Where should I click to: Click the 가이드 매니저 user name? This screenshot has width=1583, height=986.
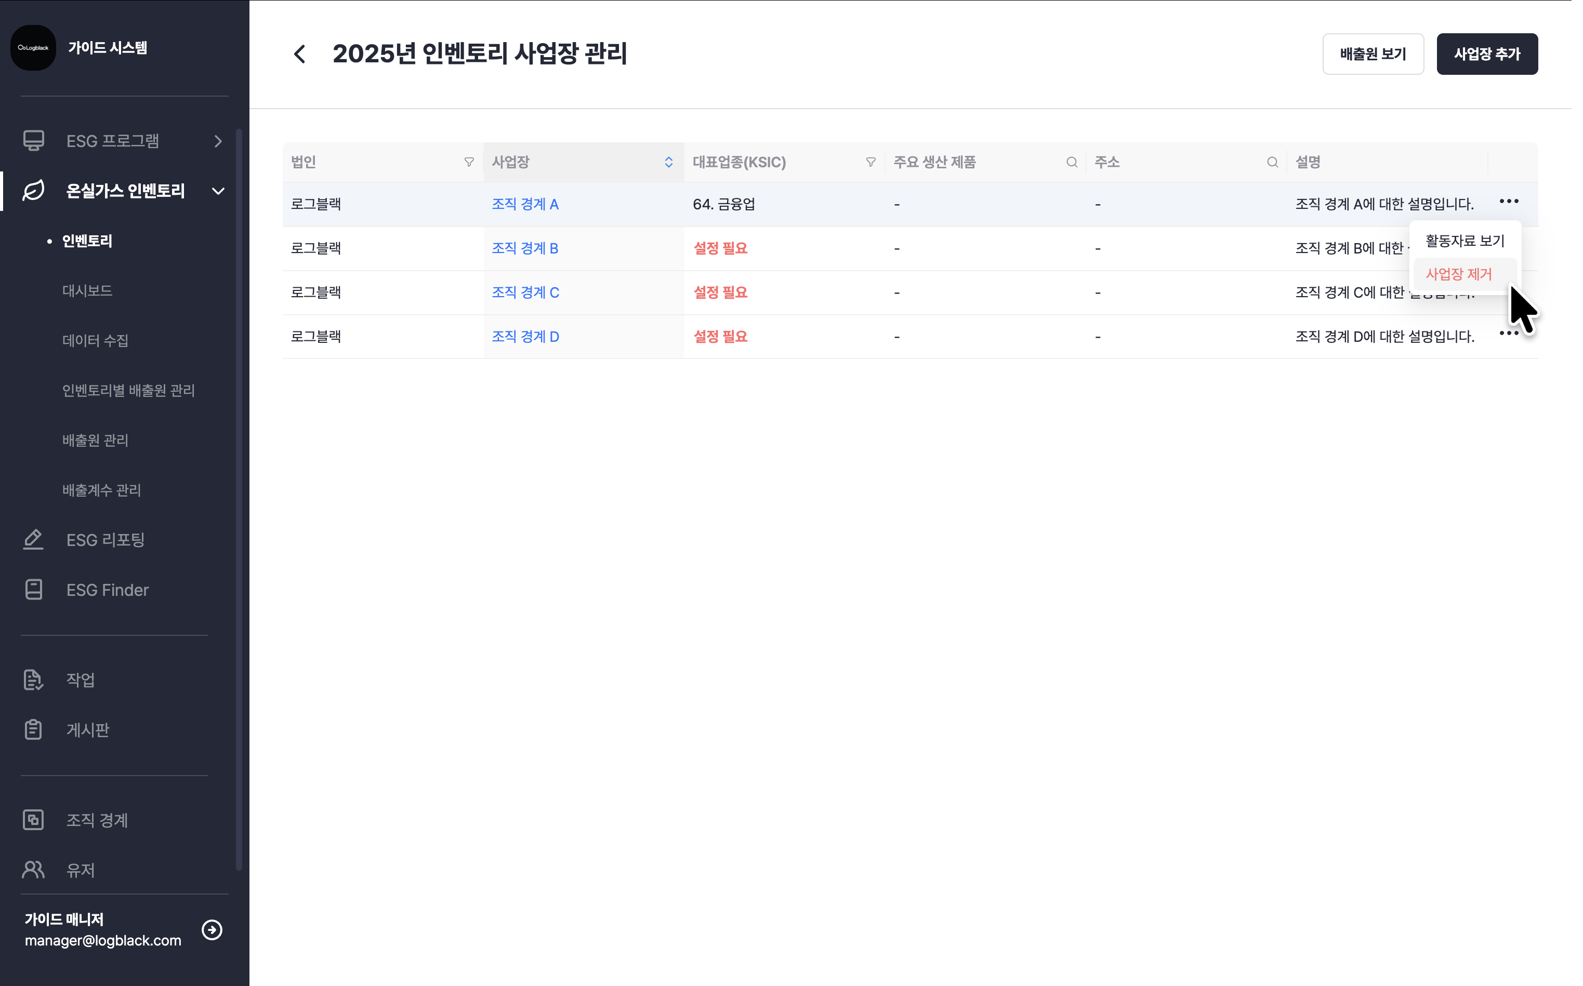point(64,919)
